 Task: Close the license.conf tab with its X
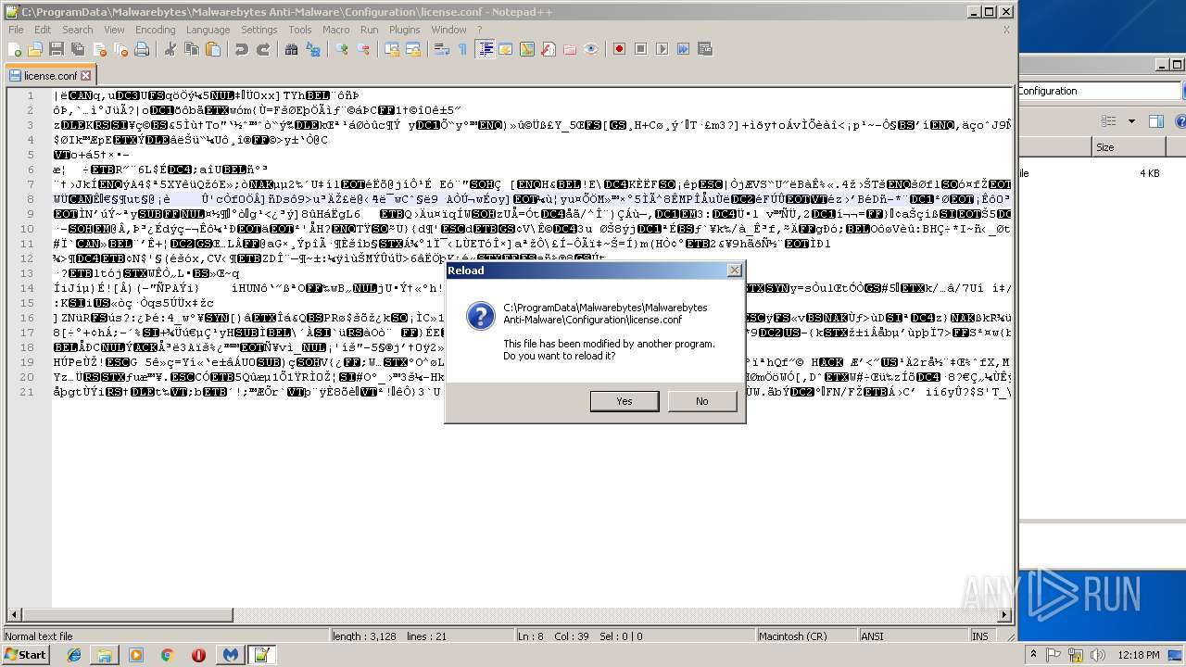coord(86,76)
